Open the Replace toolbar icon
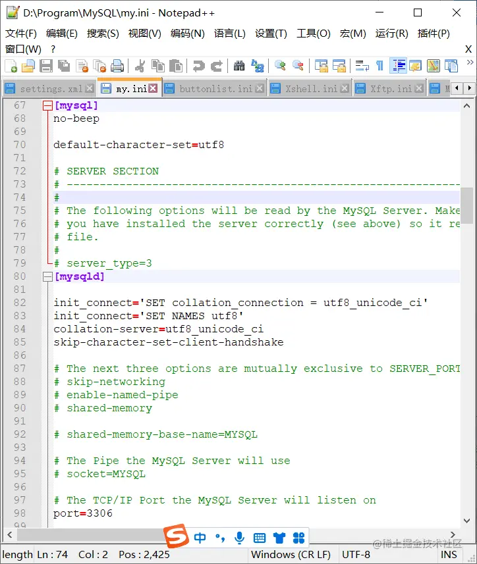Image resolution: width=477 pixels, height=564 pixels. point(258,66)
